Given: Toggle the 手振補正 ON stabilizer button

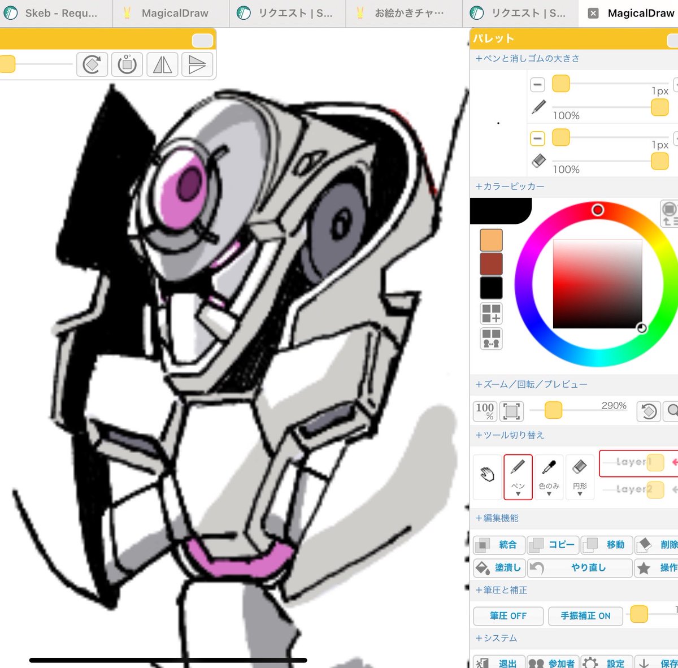Looking at the screenshot, I should pyautogui.click(x=585, y=615).
